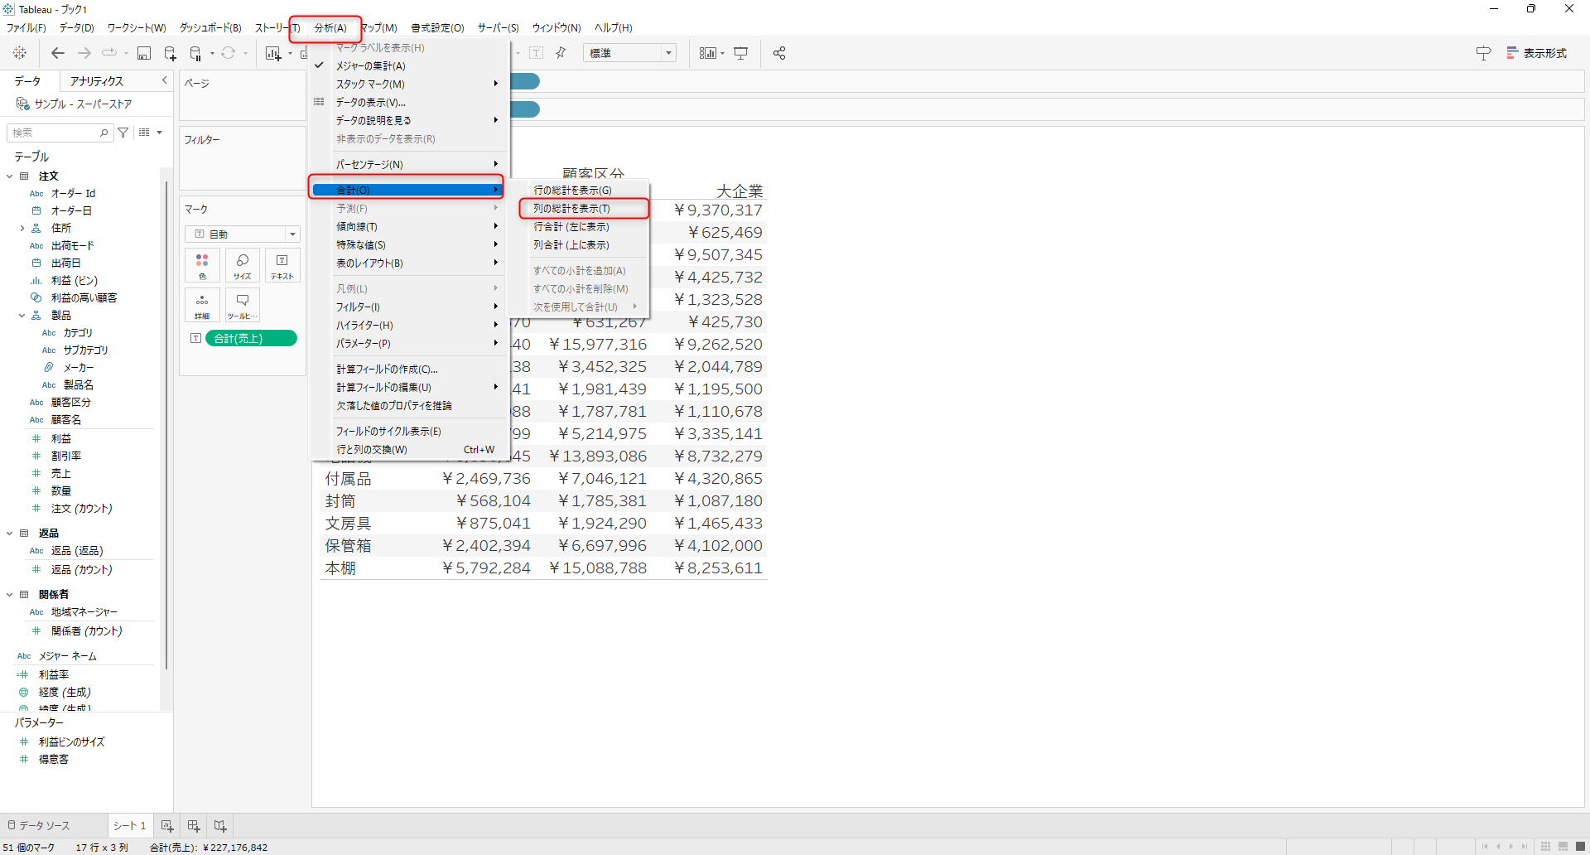Screen dimensions: 1590x855
Task: Click the Presentation mode icon
Action: (741, 53)
